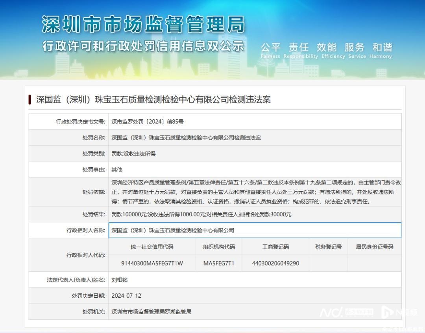Focus the highlighted 行政相对人名称 field
The image size is (425, 333).
point(255,230)
